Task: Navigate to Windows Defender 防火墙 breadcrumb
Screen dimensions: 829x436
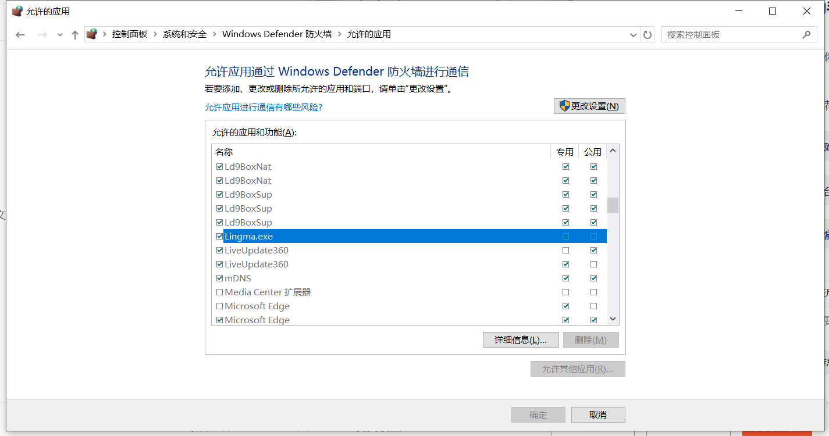Action: (277, 34)
